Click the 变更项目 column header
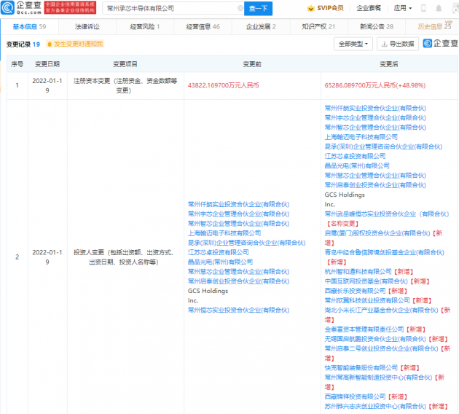The height and width of the screenshot is (414, 459). pyautogui.click(x=125, y=64)
